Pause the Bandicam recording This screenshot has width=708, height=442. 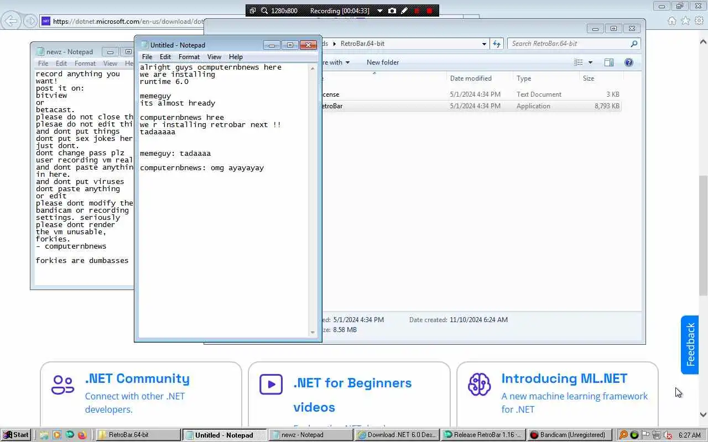[x=417, y=10]
